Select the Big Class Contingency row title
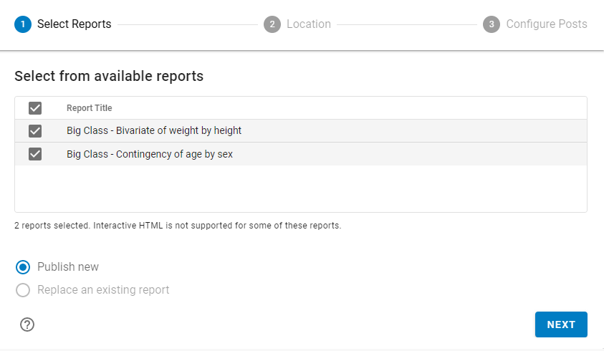This screenshot has height=351, width=604. pyautogui.click(x=150, y=154)
